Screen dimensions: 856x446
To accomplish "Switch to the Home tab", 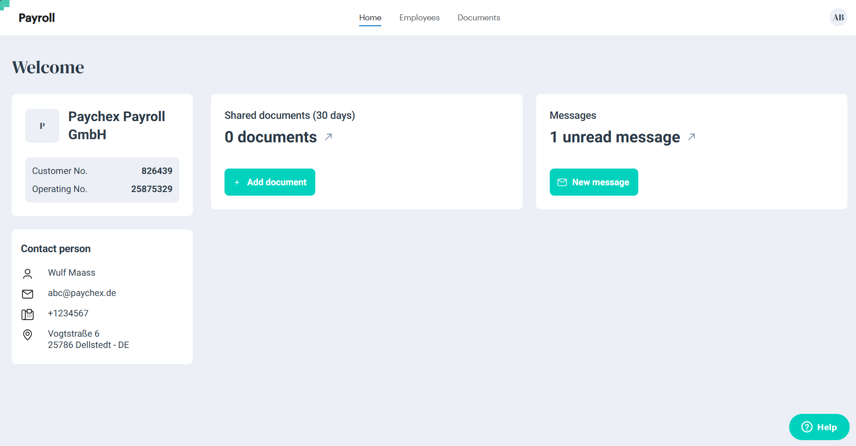I will tap(370, 18).
